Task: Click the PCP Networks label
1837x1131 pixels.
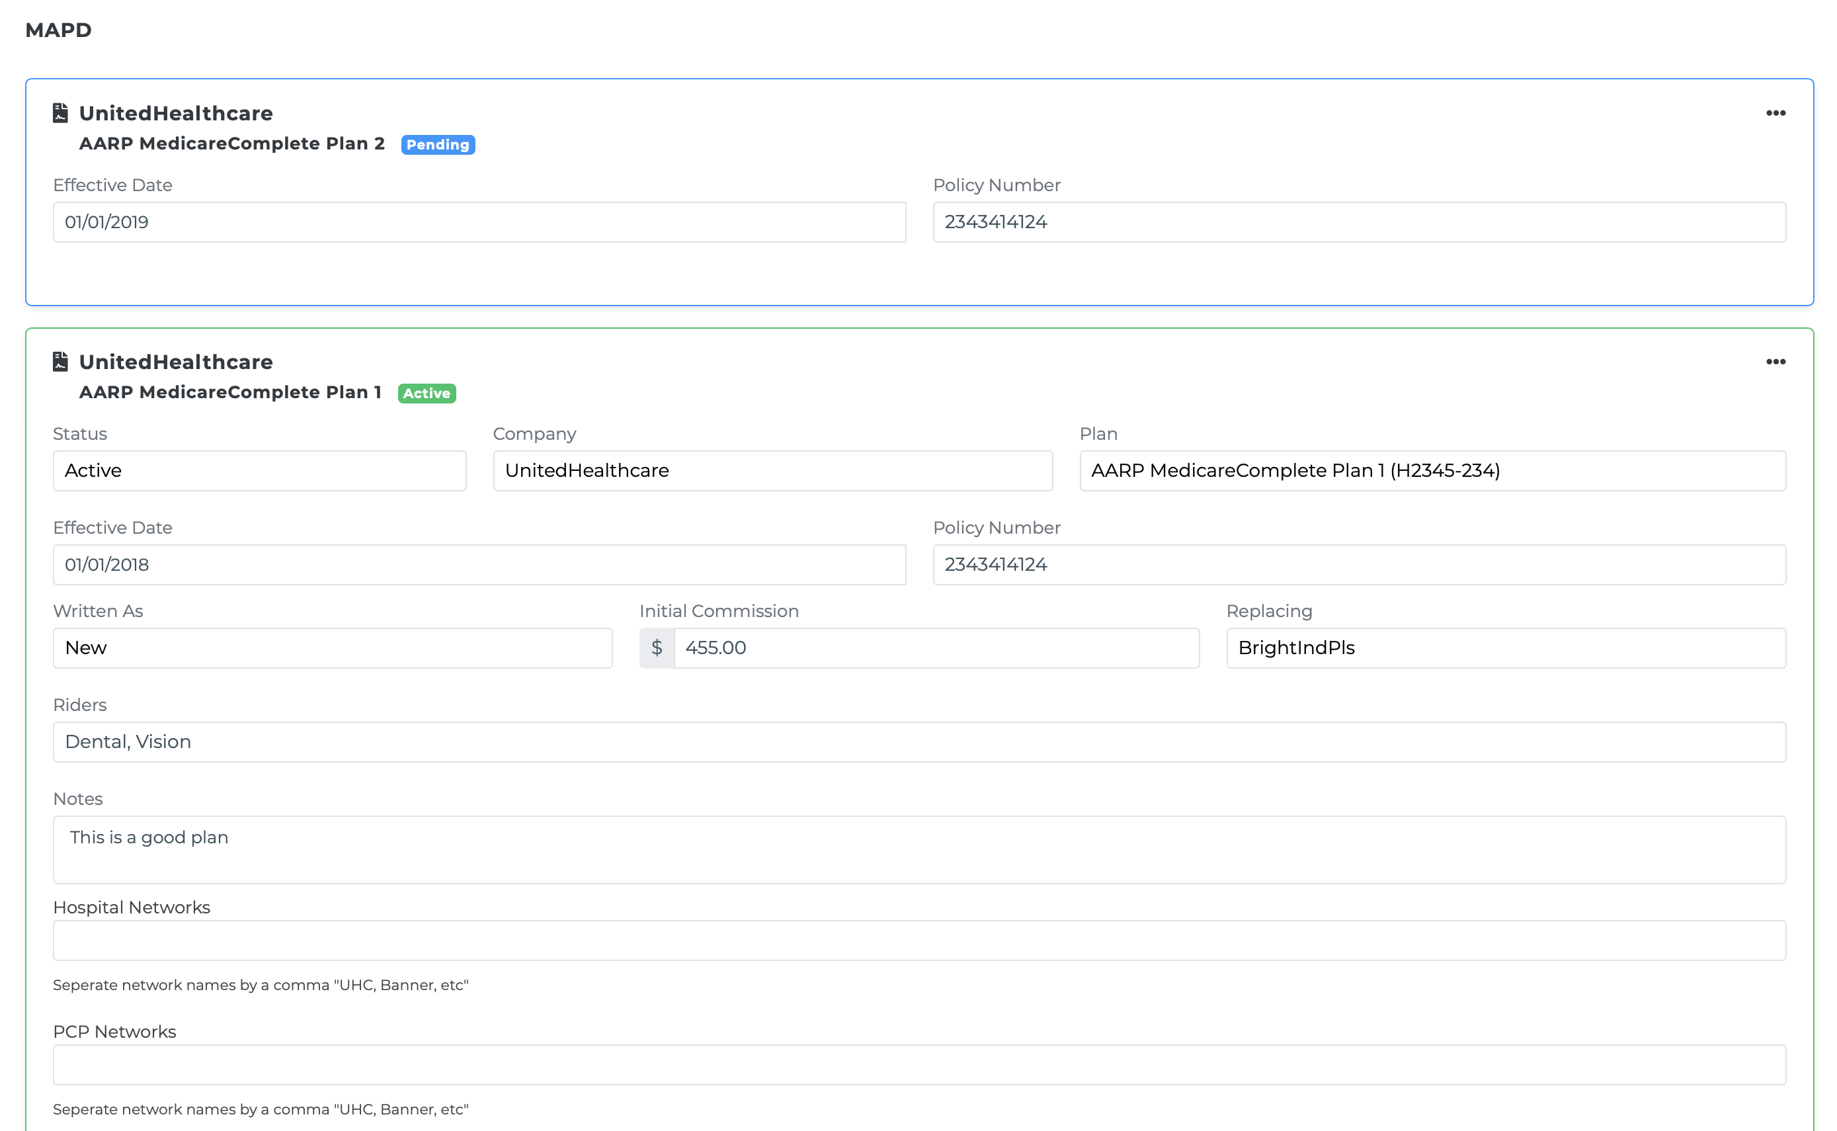Action: (114, 1032)
